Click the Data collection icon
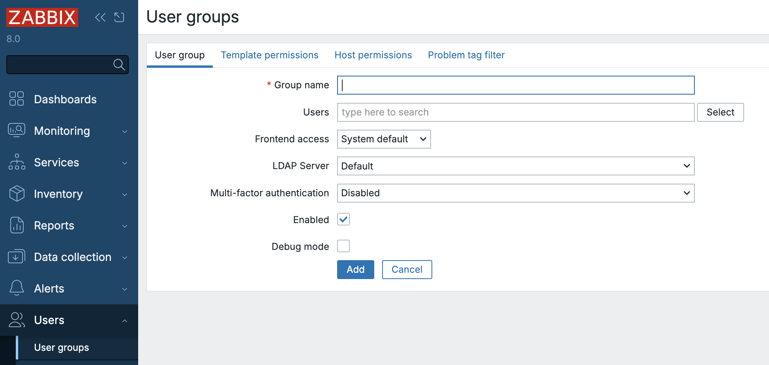The width and height of the screenshot is (769, 365). click(16, 257)
